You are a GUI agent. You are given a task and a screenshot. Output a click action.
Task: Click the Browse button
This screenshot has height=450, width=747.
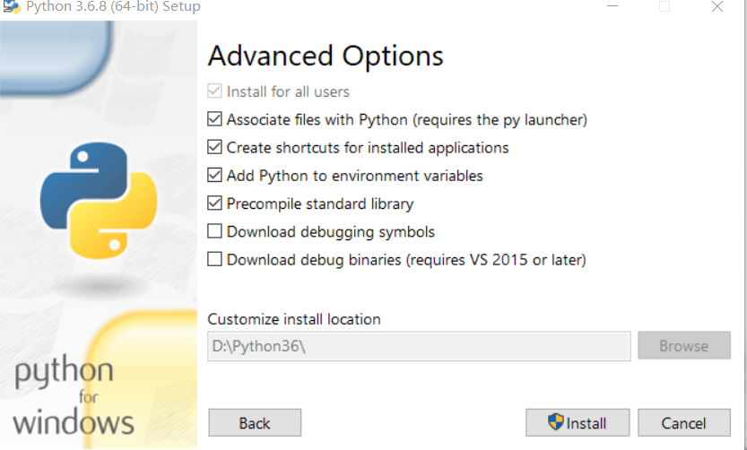tap(683, 346)
